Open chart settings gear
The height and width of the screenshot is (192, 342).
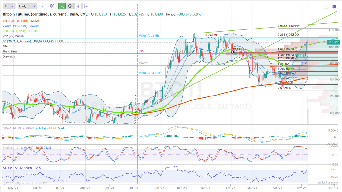pos(52,6)
